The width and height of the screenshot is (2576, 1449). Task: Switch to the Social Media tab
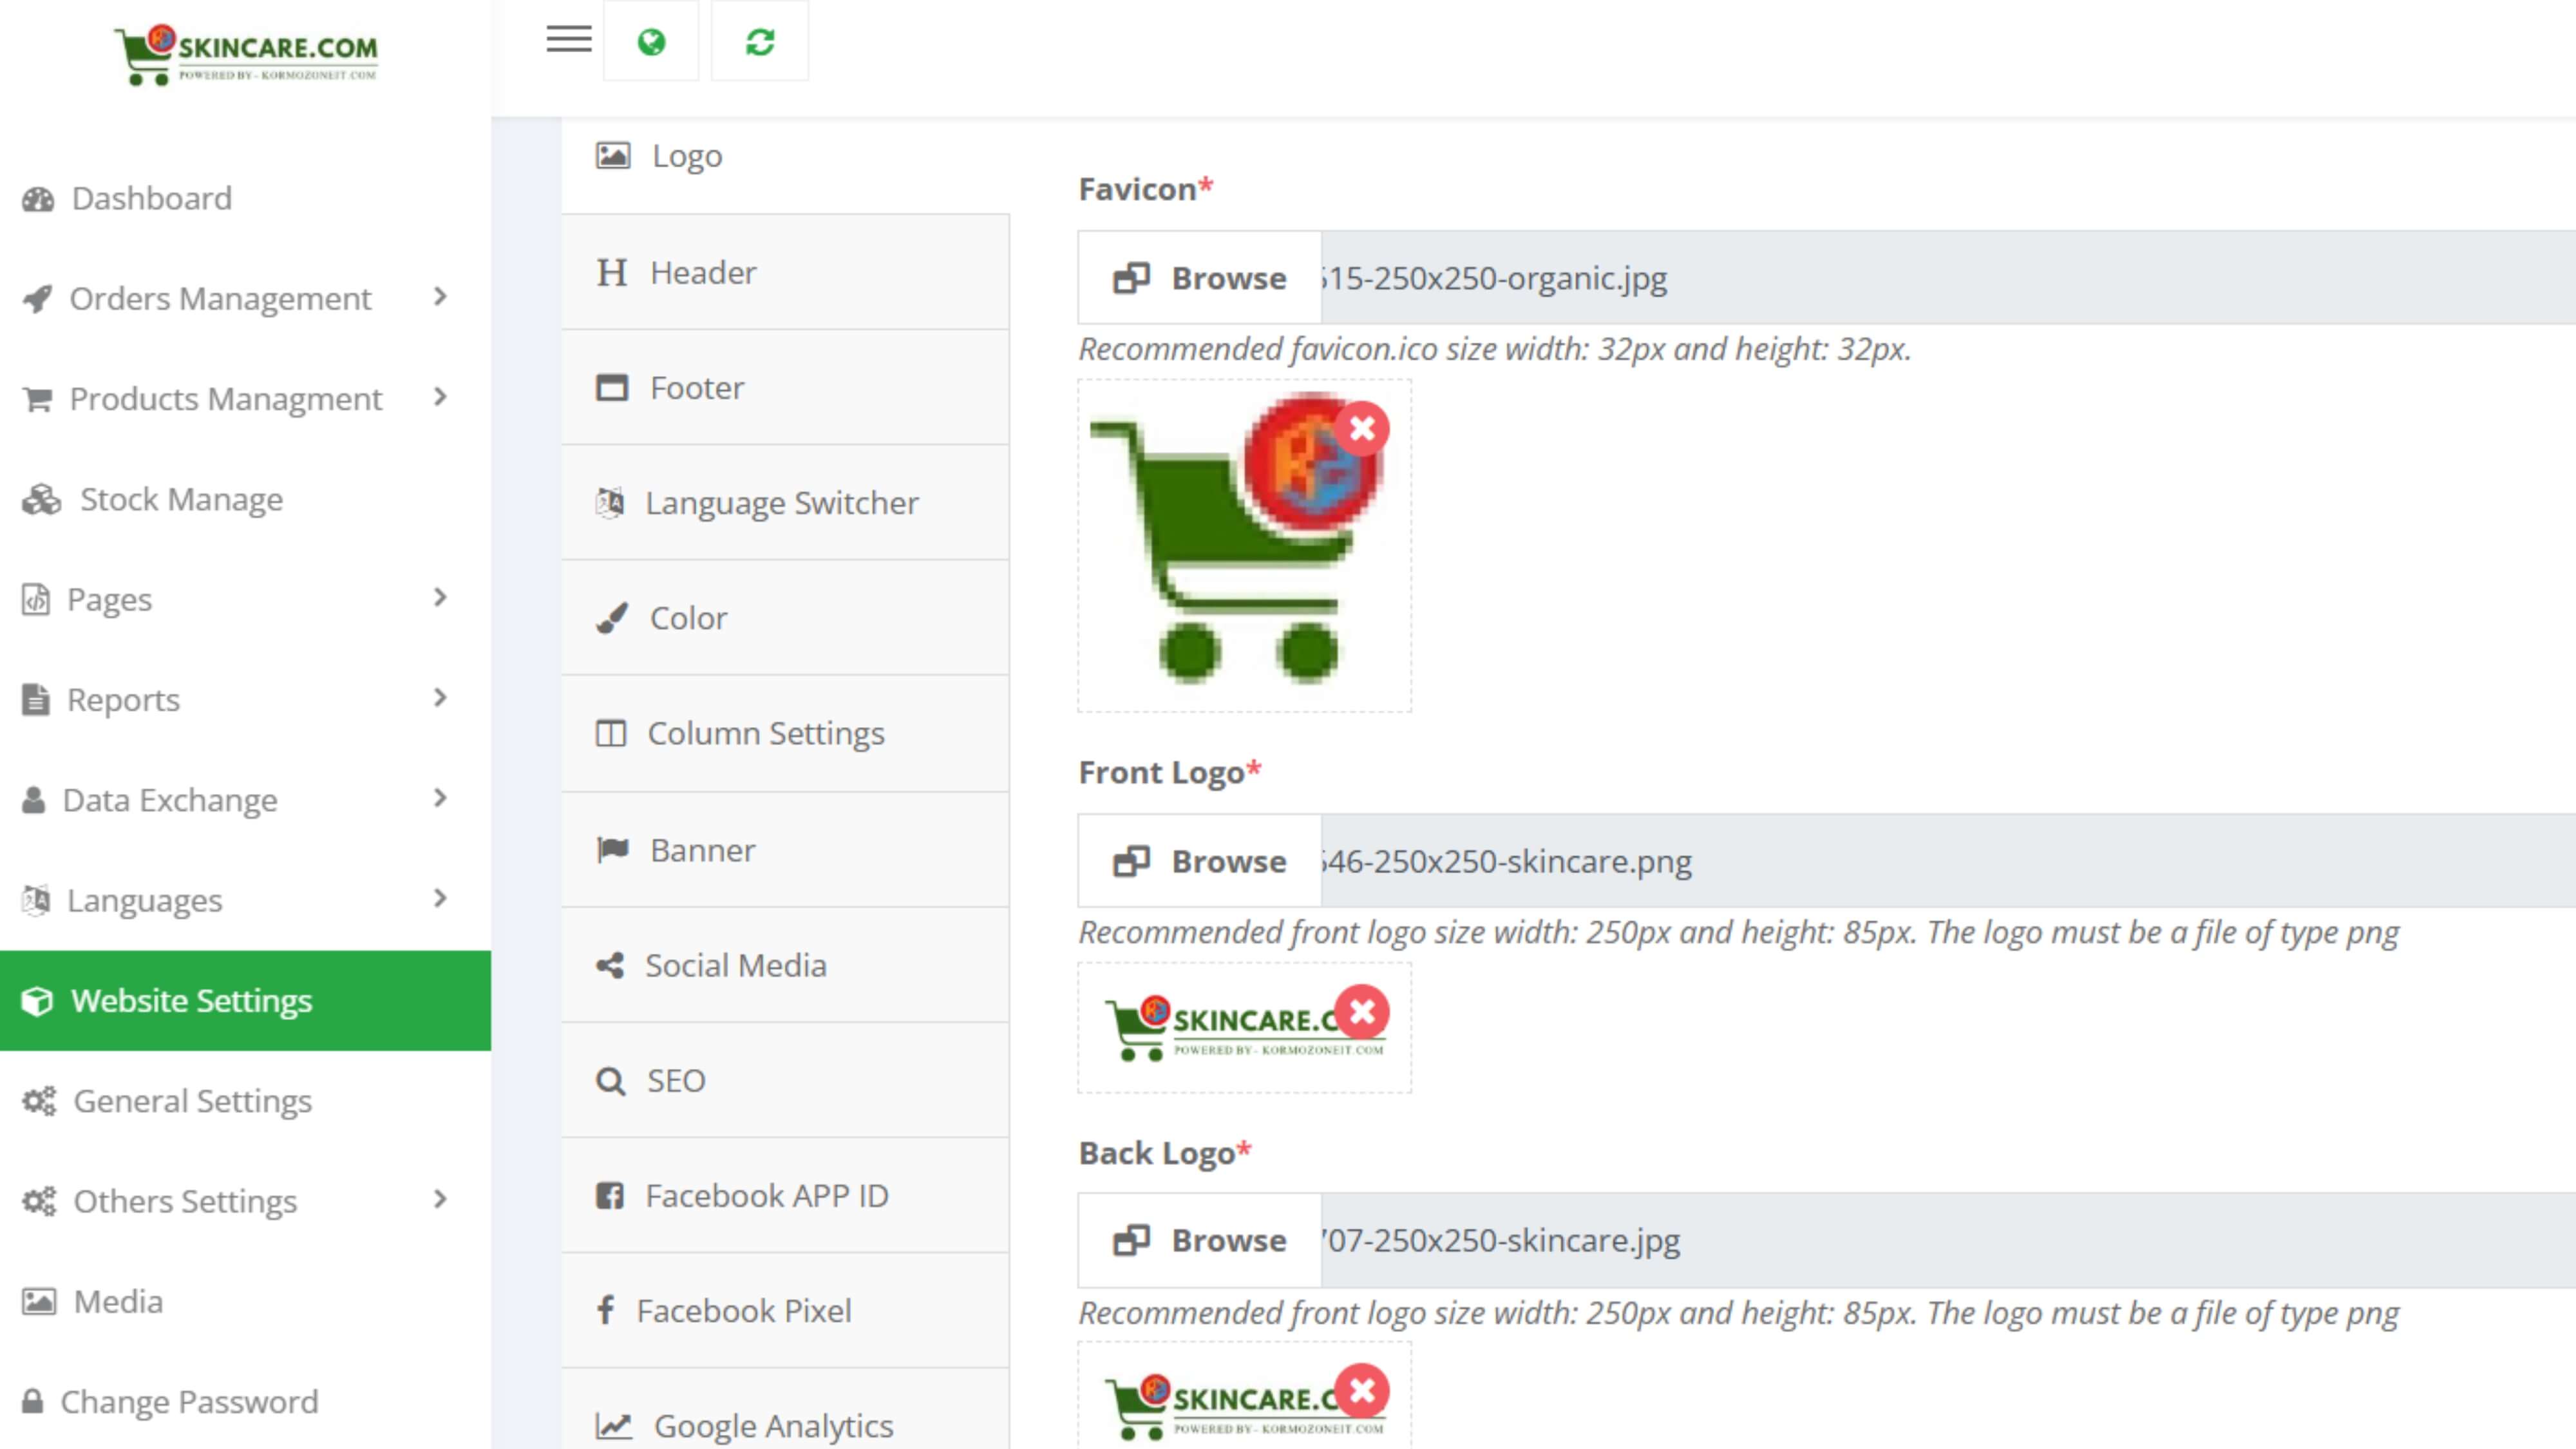pyautogui.click(x=735, y=965)
